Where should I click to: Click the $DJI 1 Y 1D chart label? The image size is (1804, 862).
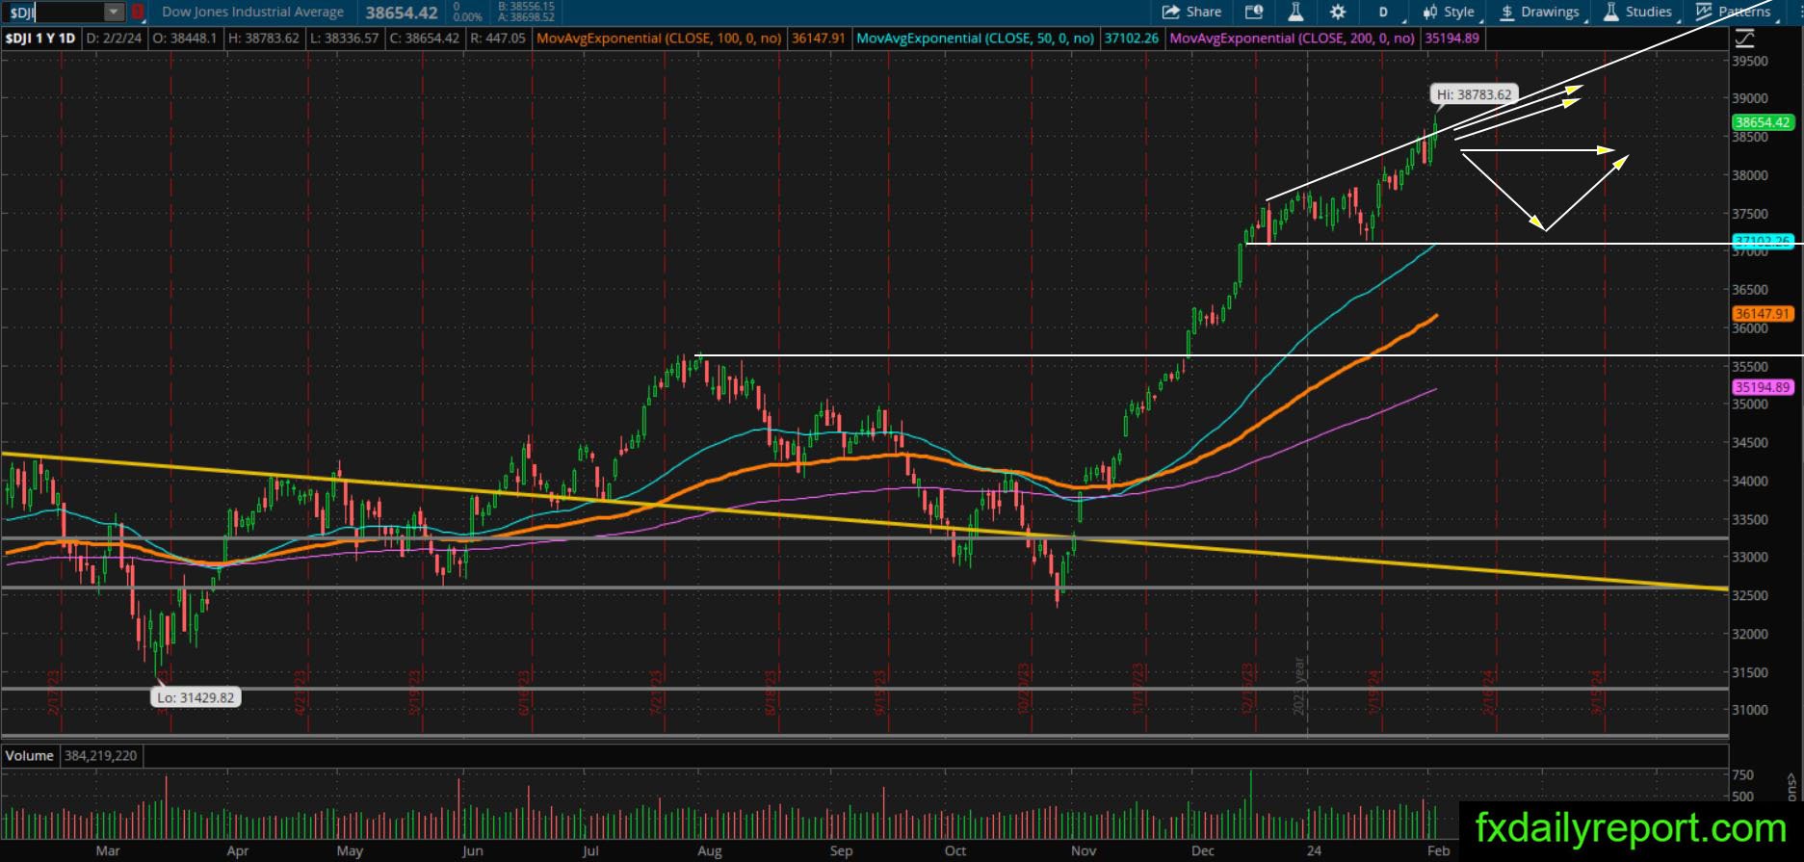click(40, 39)
